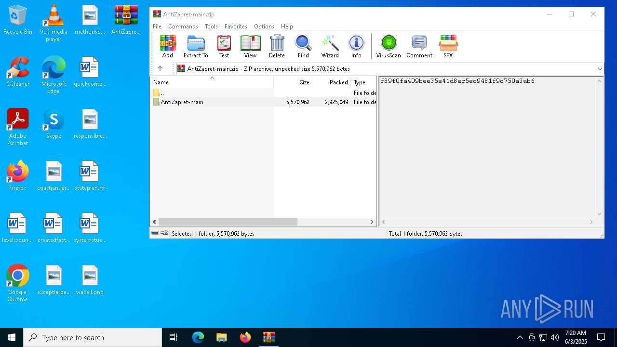Image resolution: width=617 pixels, height=347 pixels.
Task: Click the disk drive icon in the status bar
Action: (155, 233)
